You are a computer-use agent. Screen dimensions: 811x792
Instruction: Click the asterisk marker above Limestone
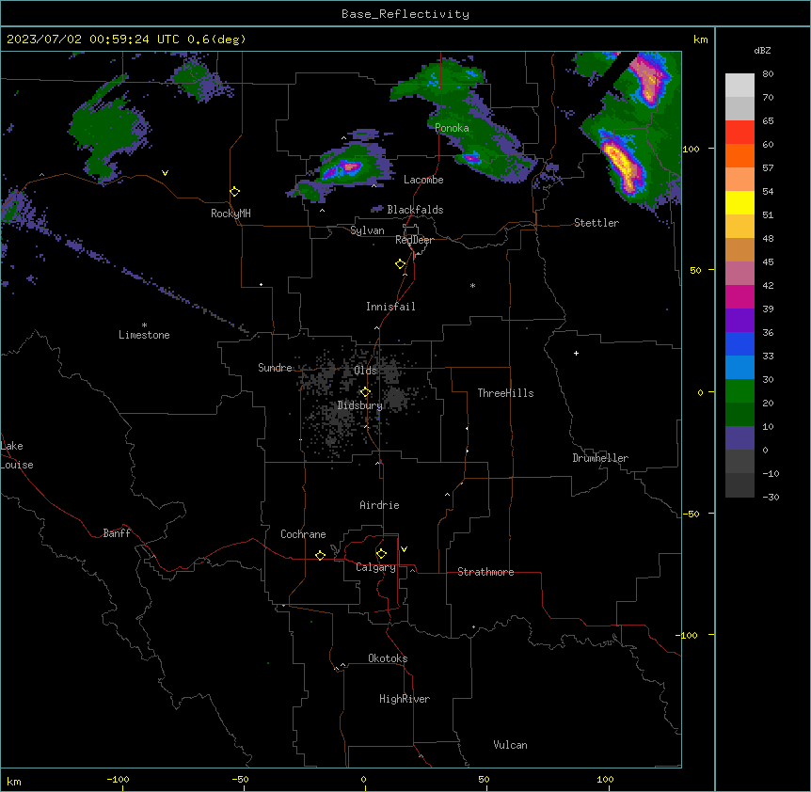point(144,325)
